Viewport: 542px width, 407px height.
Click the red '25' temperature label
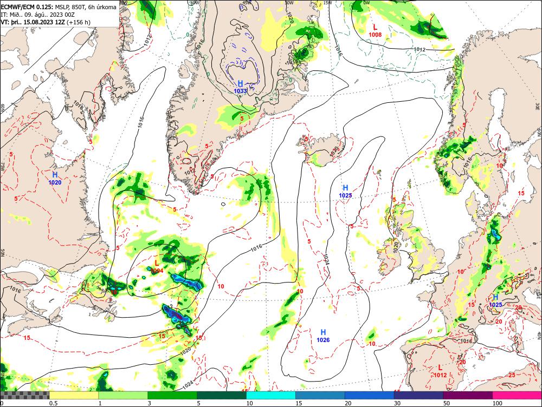pyautogui.click(x=512, y=375)
